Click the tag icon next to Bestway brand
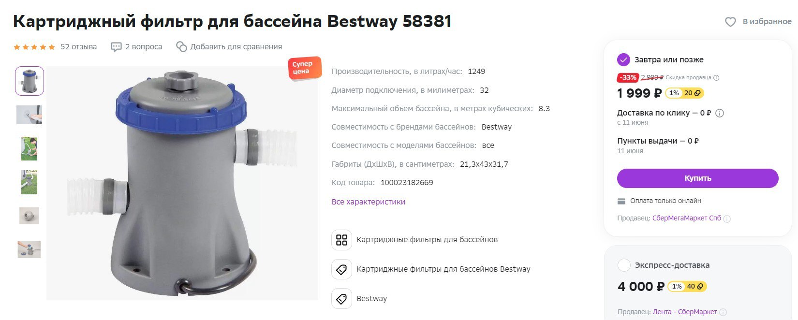 341,299
